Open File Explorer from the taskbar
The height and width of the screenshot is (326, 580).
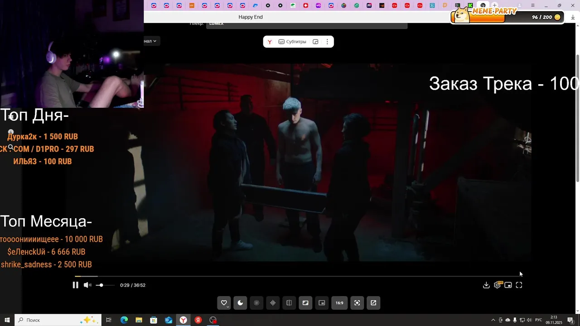coord(139,320)
